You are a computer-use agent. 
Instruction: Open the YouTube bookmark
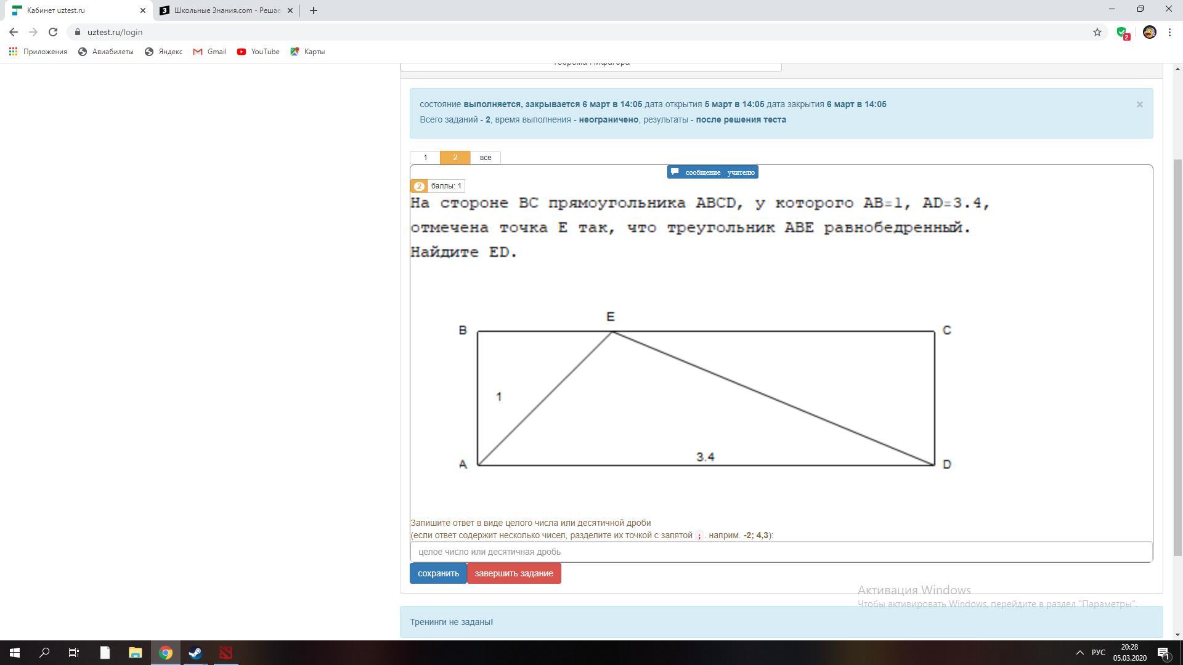(258, 52)
